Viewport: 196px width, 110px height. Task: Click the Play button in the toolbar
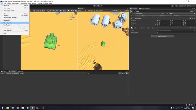click(x=95, y=6)
